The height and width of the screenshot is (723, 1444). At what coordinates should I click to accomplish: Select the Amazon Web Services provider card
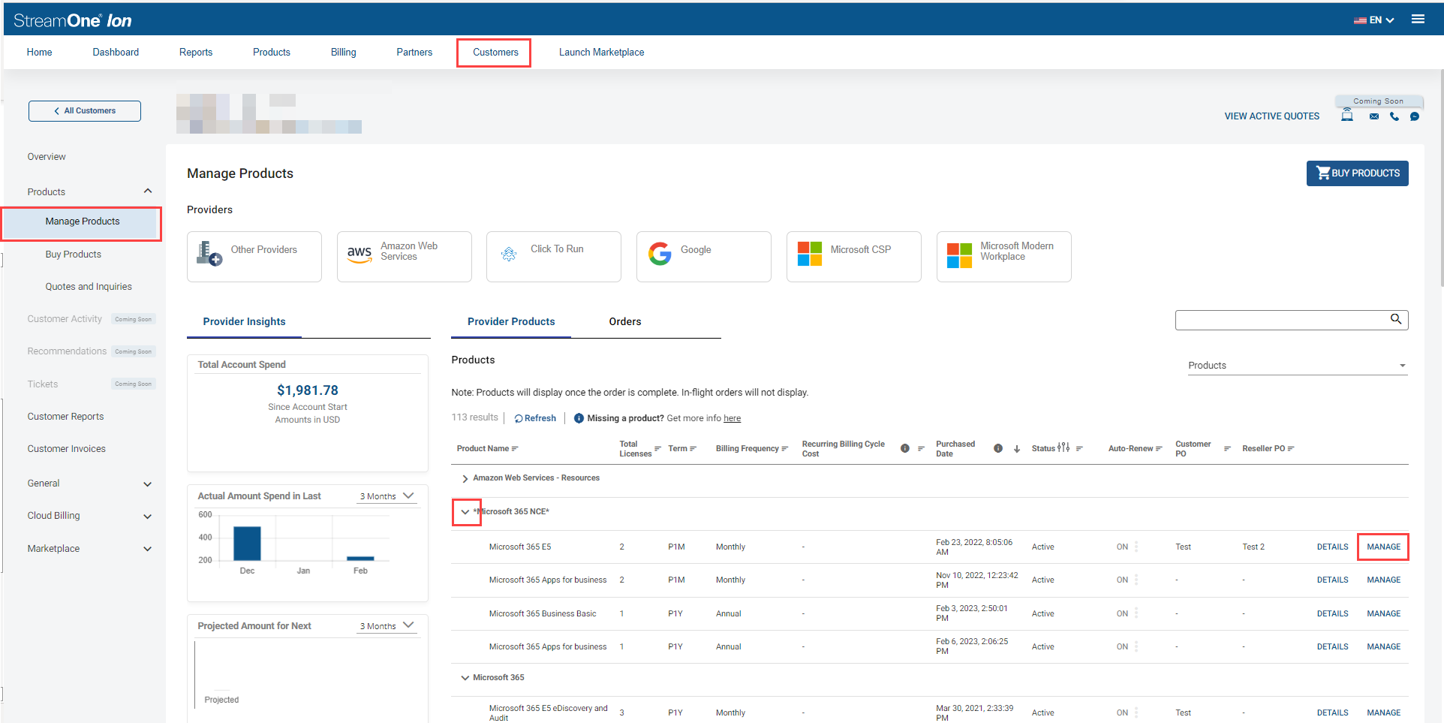pos(404,257)
